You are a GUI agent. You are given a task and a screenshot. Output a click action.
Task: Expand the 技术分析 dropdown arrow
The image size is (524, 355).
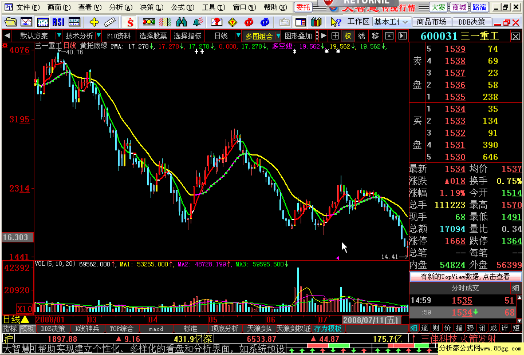pyautogui.click(x=99, y=35)
